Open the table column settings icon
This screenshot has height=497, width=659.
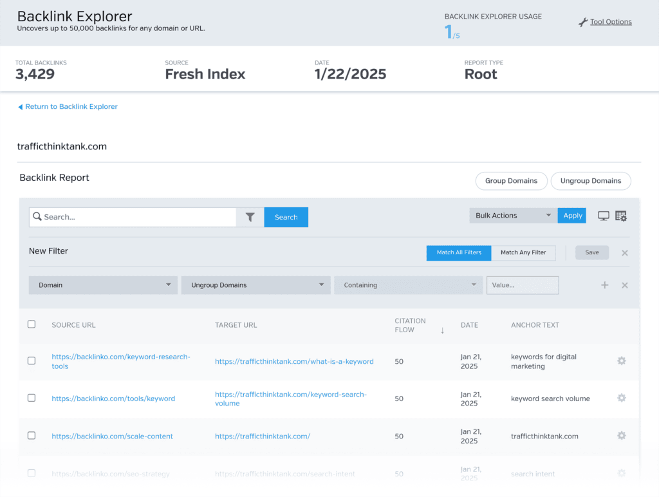pyautogui.click(x=621, y=216)
